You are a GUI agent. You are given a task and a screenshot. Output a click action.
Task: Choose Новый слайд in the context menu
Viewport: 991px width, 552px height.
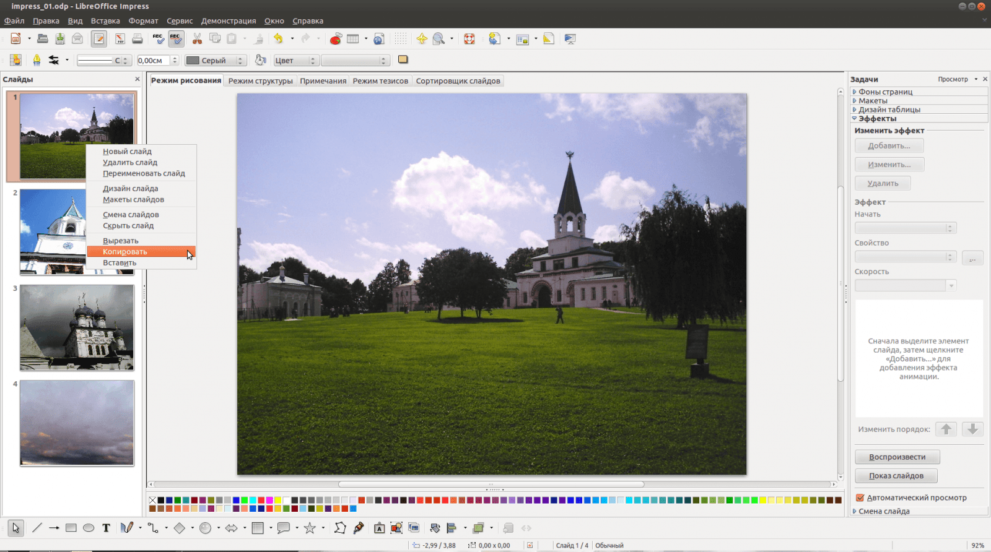point(141,152)
